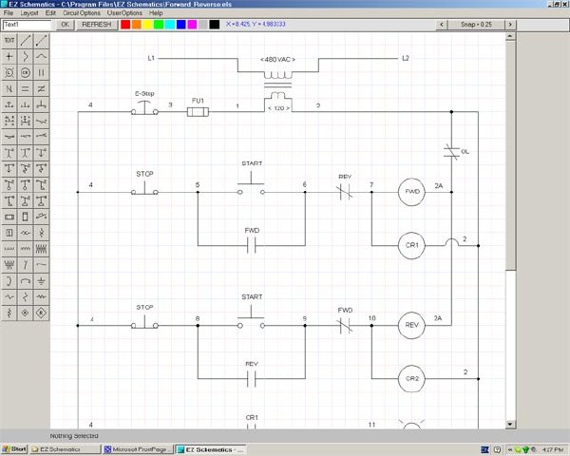This screenshot has width=570, height=456.
Task: Choose the diamond symbol marked R
Action: click(41, 313)
